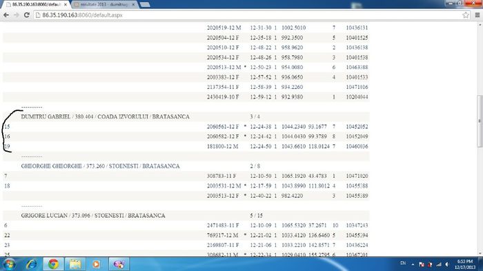Click ring number 2003531-12 M
483x271 pixels.
(x=224, y=185)
